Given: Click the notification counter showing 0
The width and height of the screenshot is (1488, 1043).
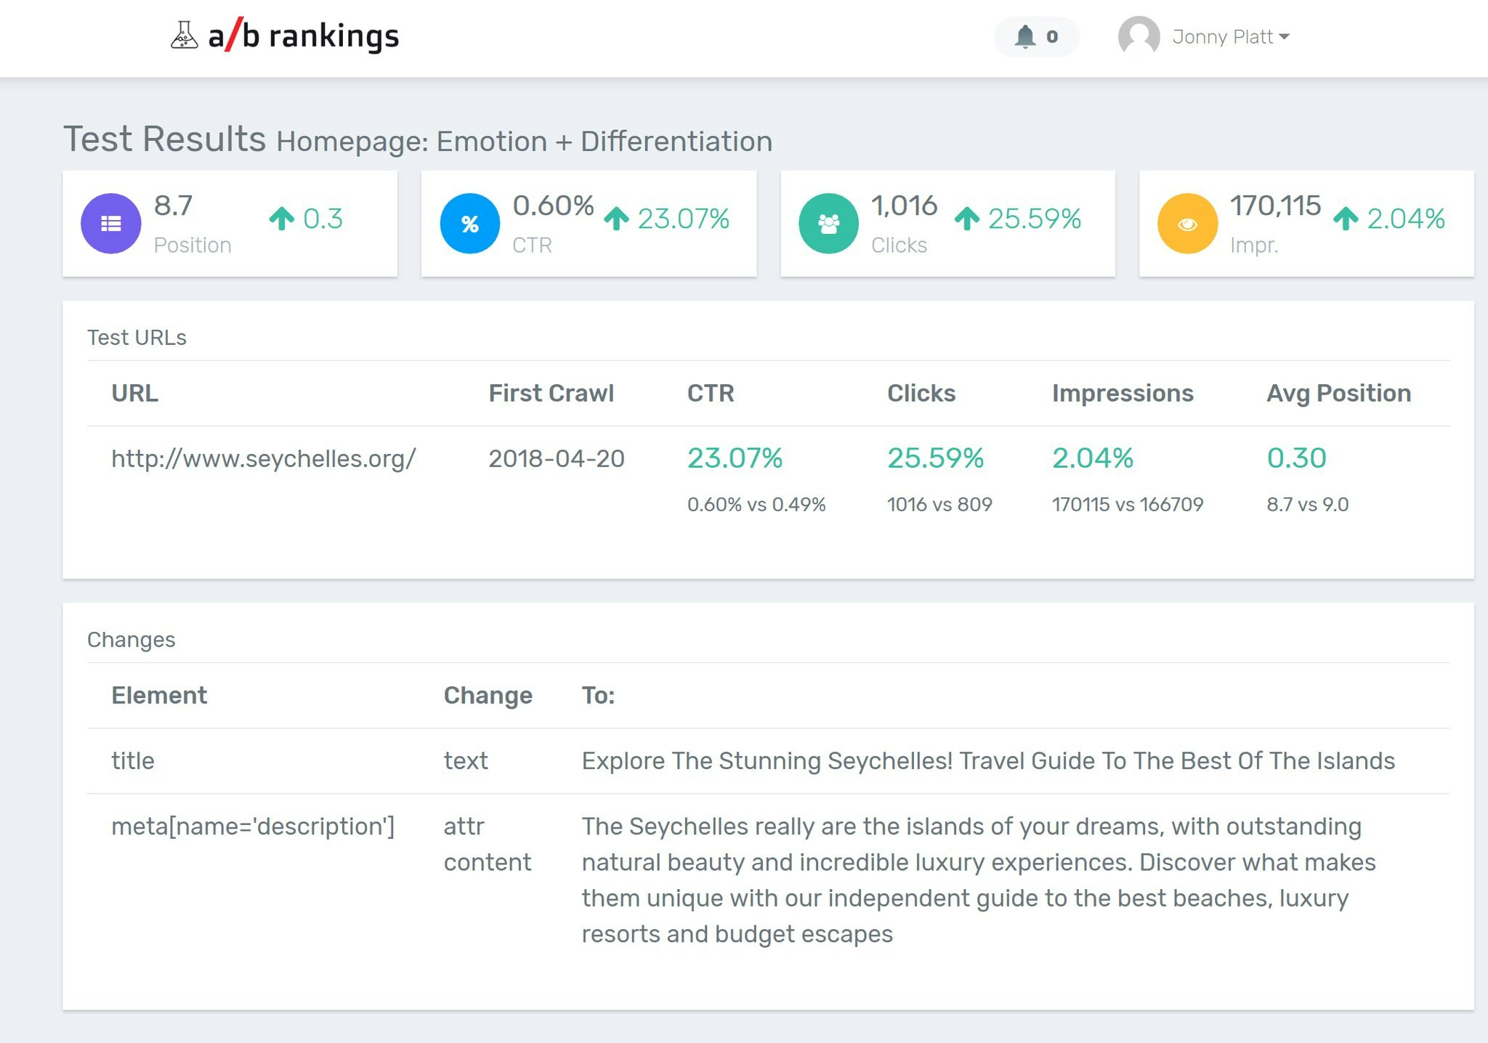Looking at the screenshot, I should click(x=1051, y=36).
